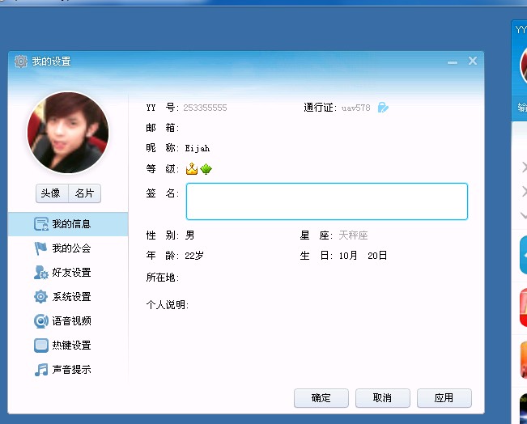The height and width of the screenshot is (424, 527).
Task: Open 我的公会 settings section
Action: [68, 248]
